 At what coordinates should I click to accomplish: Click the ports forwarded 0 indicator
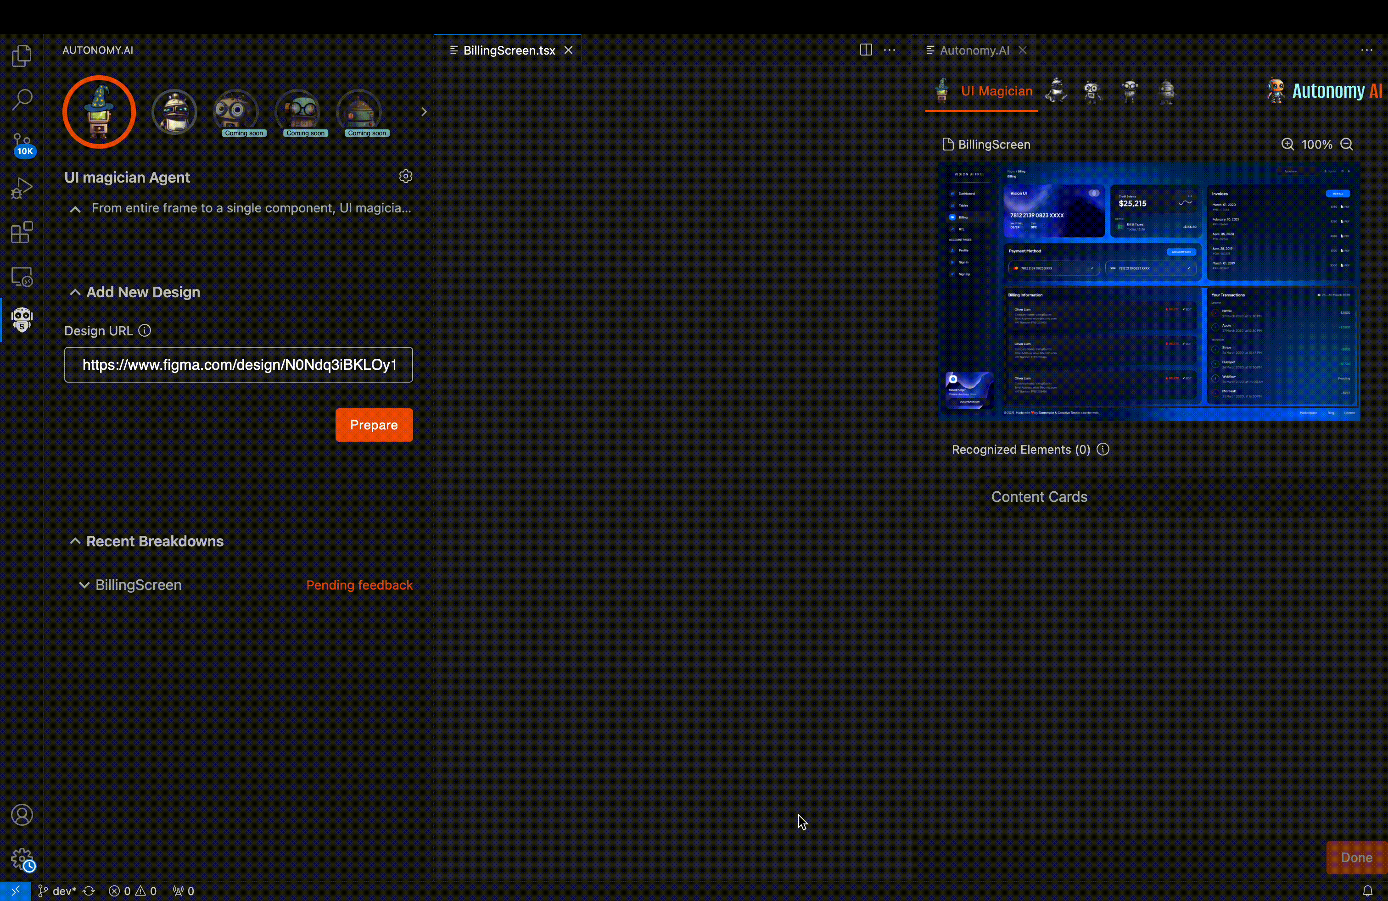(x=184, y=891)
